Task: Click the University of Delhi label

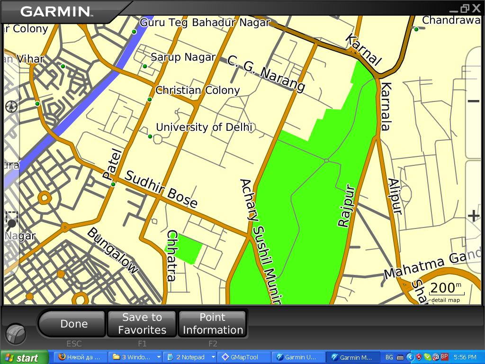Action: (x=204, y=127)
